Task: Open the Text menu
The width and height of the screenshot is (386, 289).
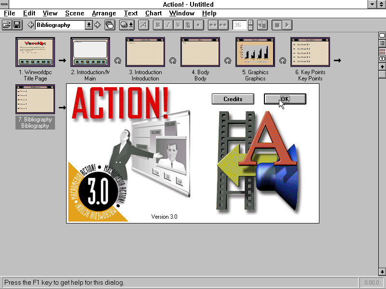Action: pyautogui.click(x=130, y=13)
